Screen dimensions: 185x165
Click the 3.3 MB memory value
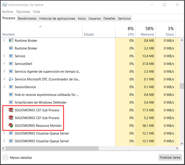tap(149, 71)
